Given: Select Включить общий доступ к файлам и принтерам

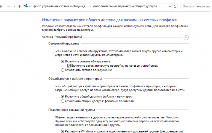Looking at the screenshot, I should [63, 97].
